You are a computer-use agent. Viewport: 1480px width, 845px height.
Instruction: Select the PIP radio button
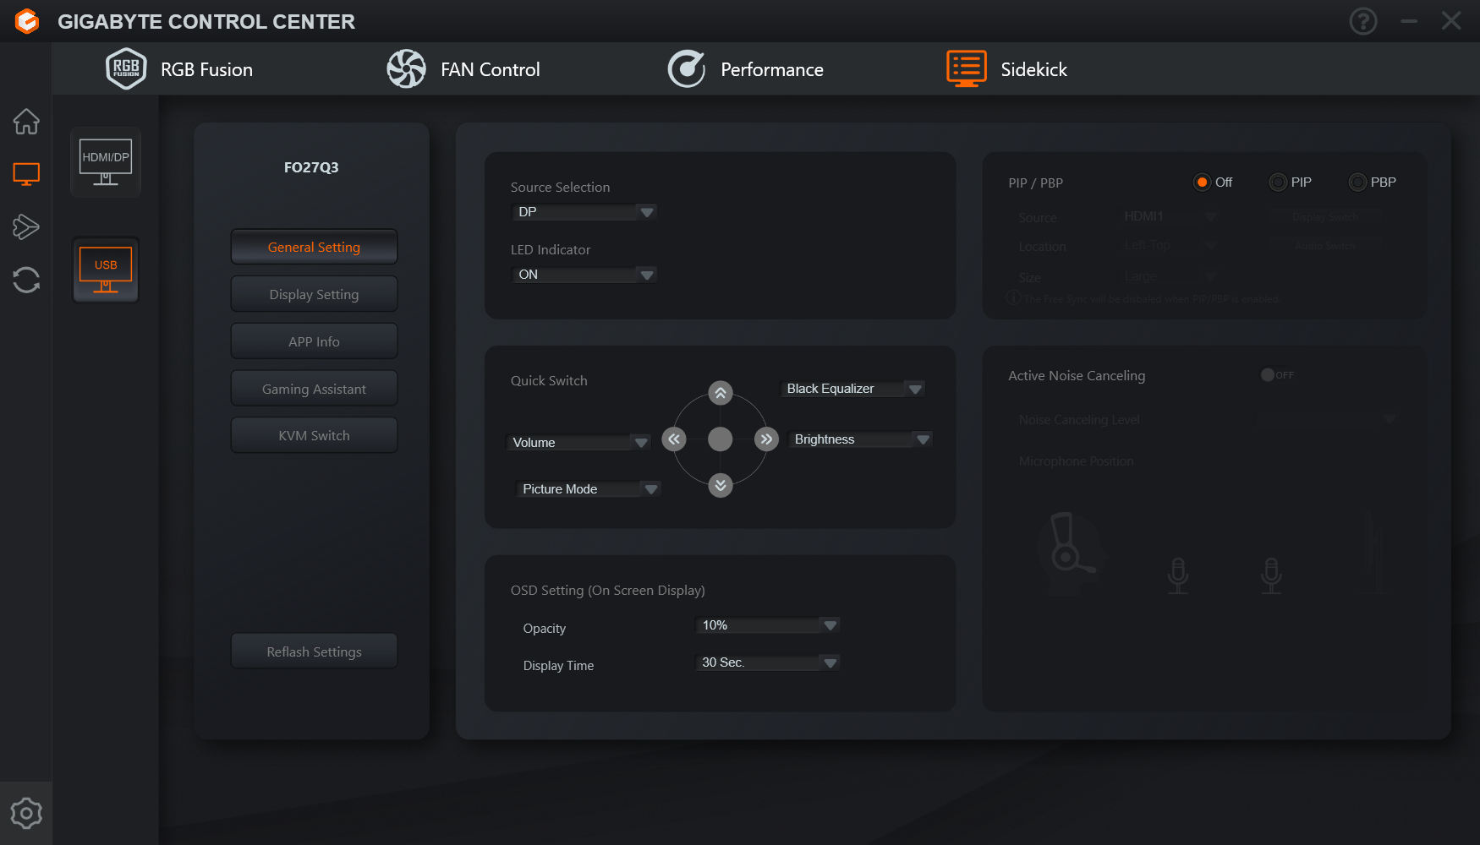tap(1278, 183)
